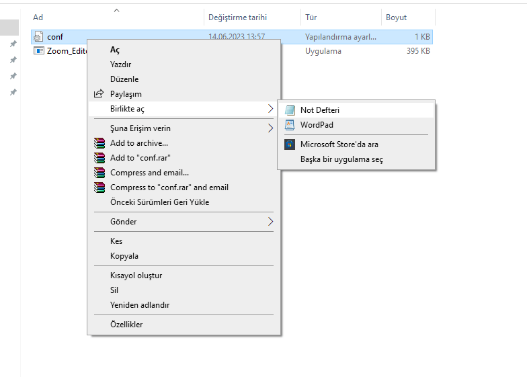Click the conf configuration file icon

click(38, 36)
